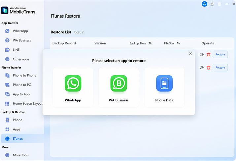
Task: Open the WhatsApp transfer menu label
Action: 20,31
